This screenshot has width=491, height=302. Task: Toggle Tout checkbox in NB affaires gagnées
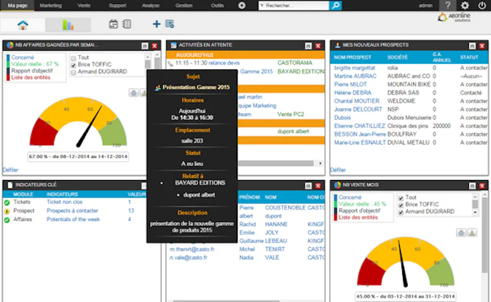[73, 58]
